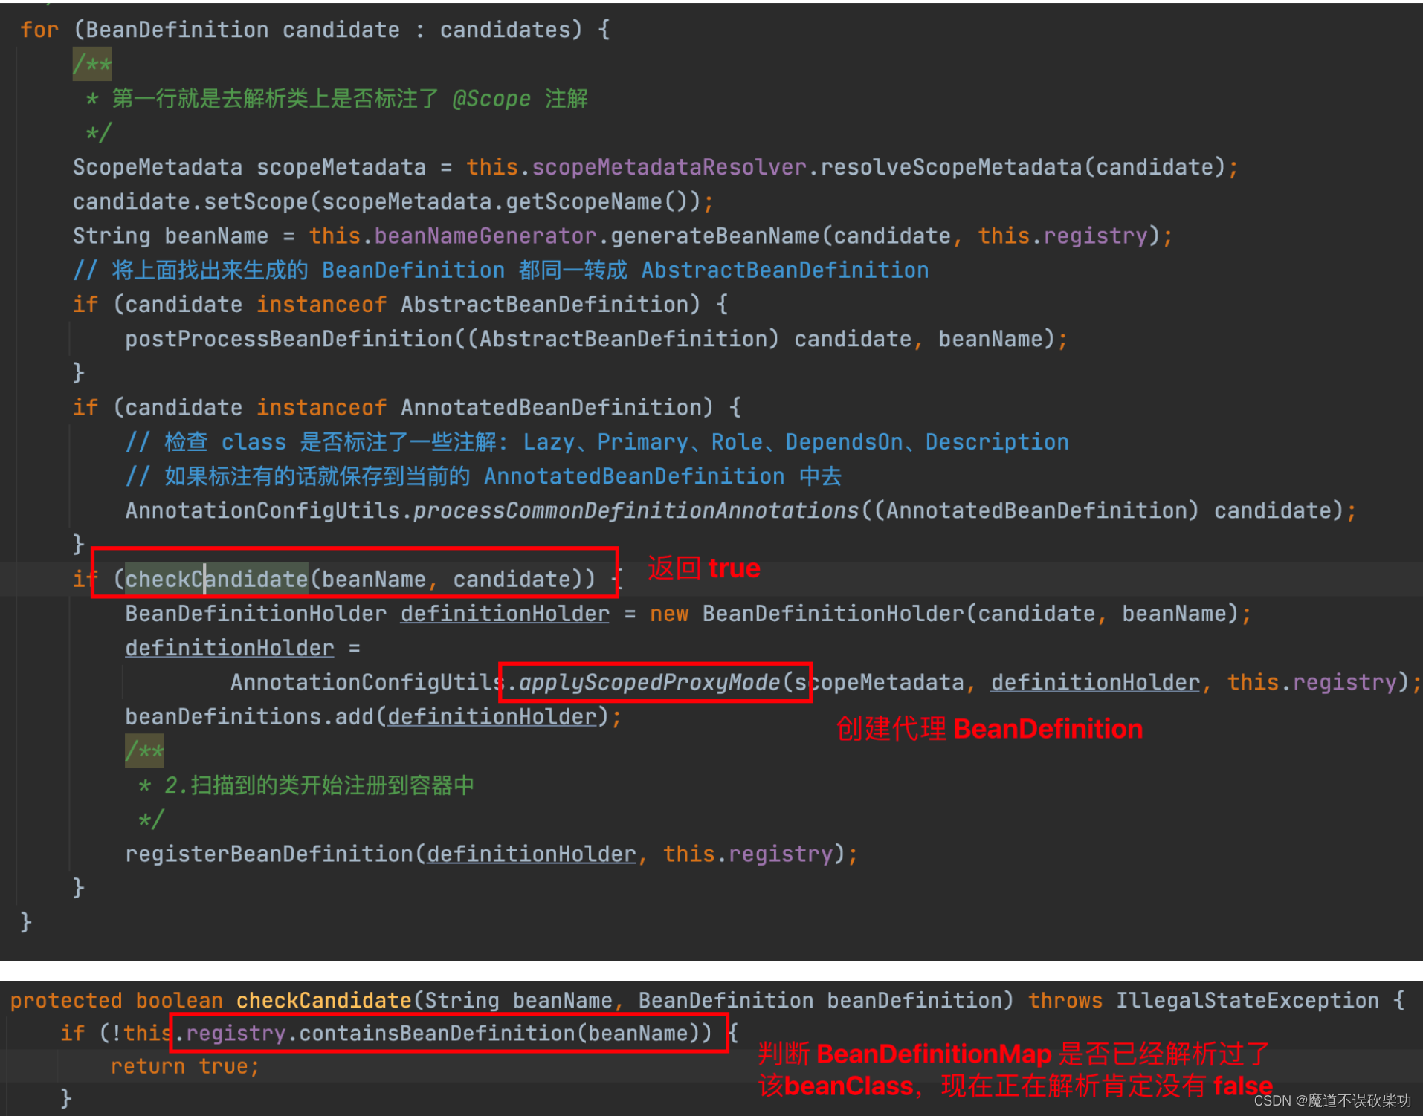Click the 'return true;' statement

click(185, 1066)
